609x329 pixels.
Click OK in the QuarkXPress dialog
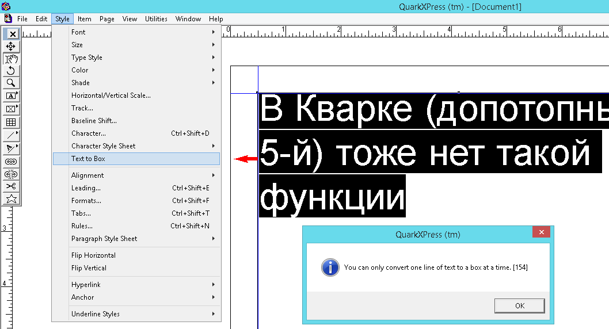pyautogui.click(x=519, y=306)
